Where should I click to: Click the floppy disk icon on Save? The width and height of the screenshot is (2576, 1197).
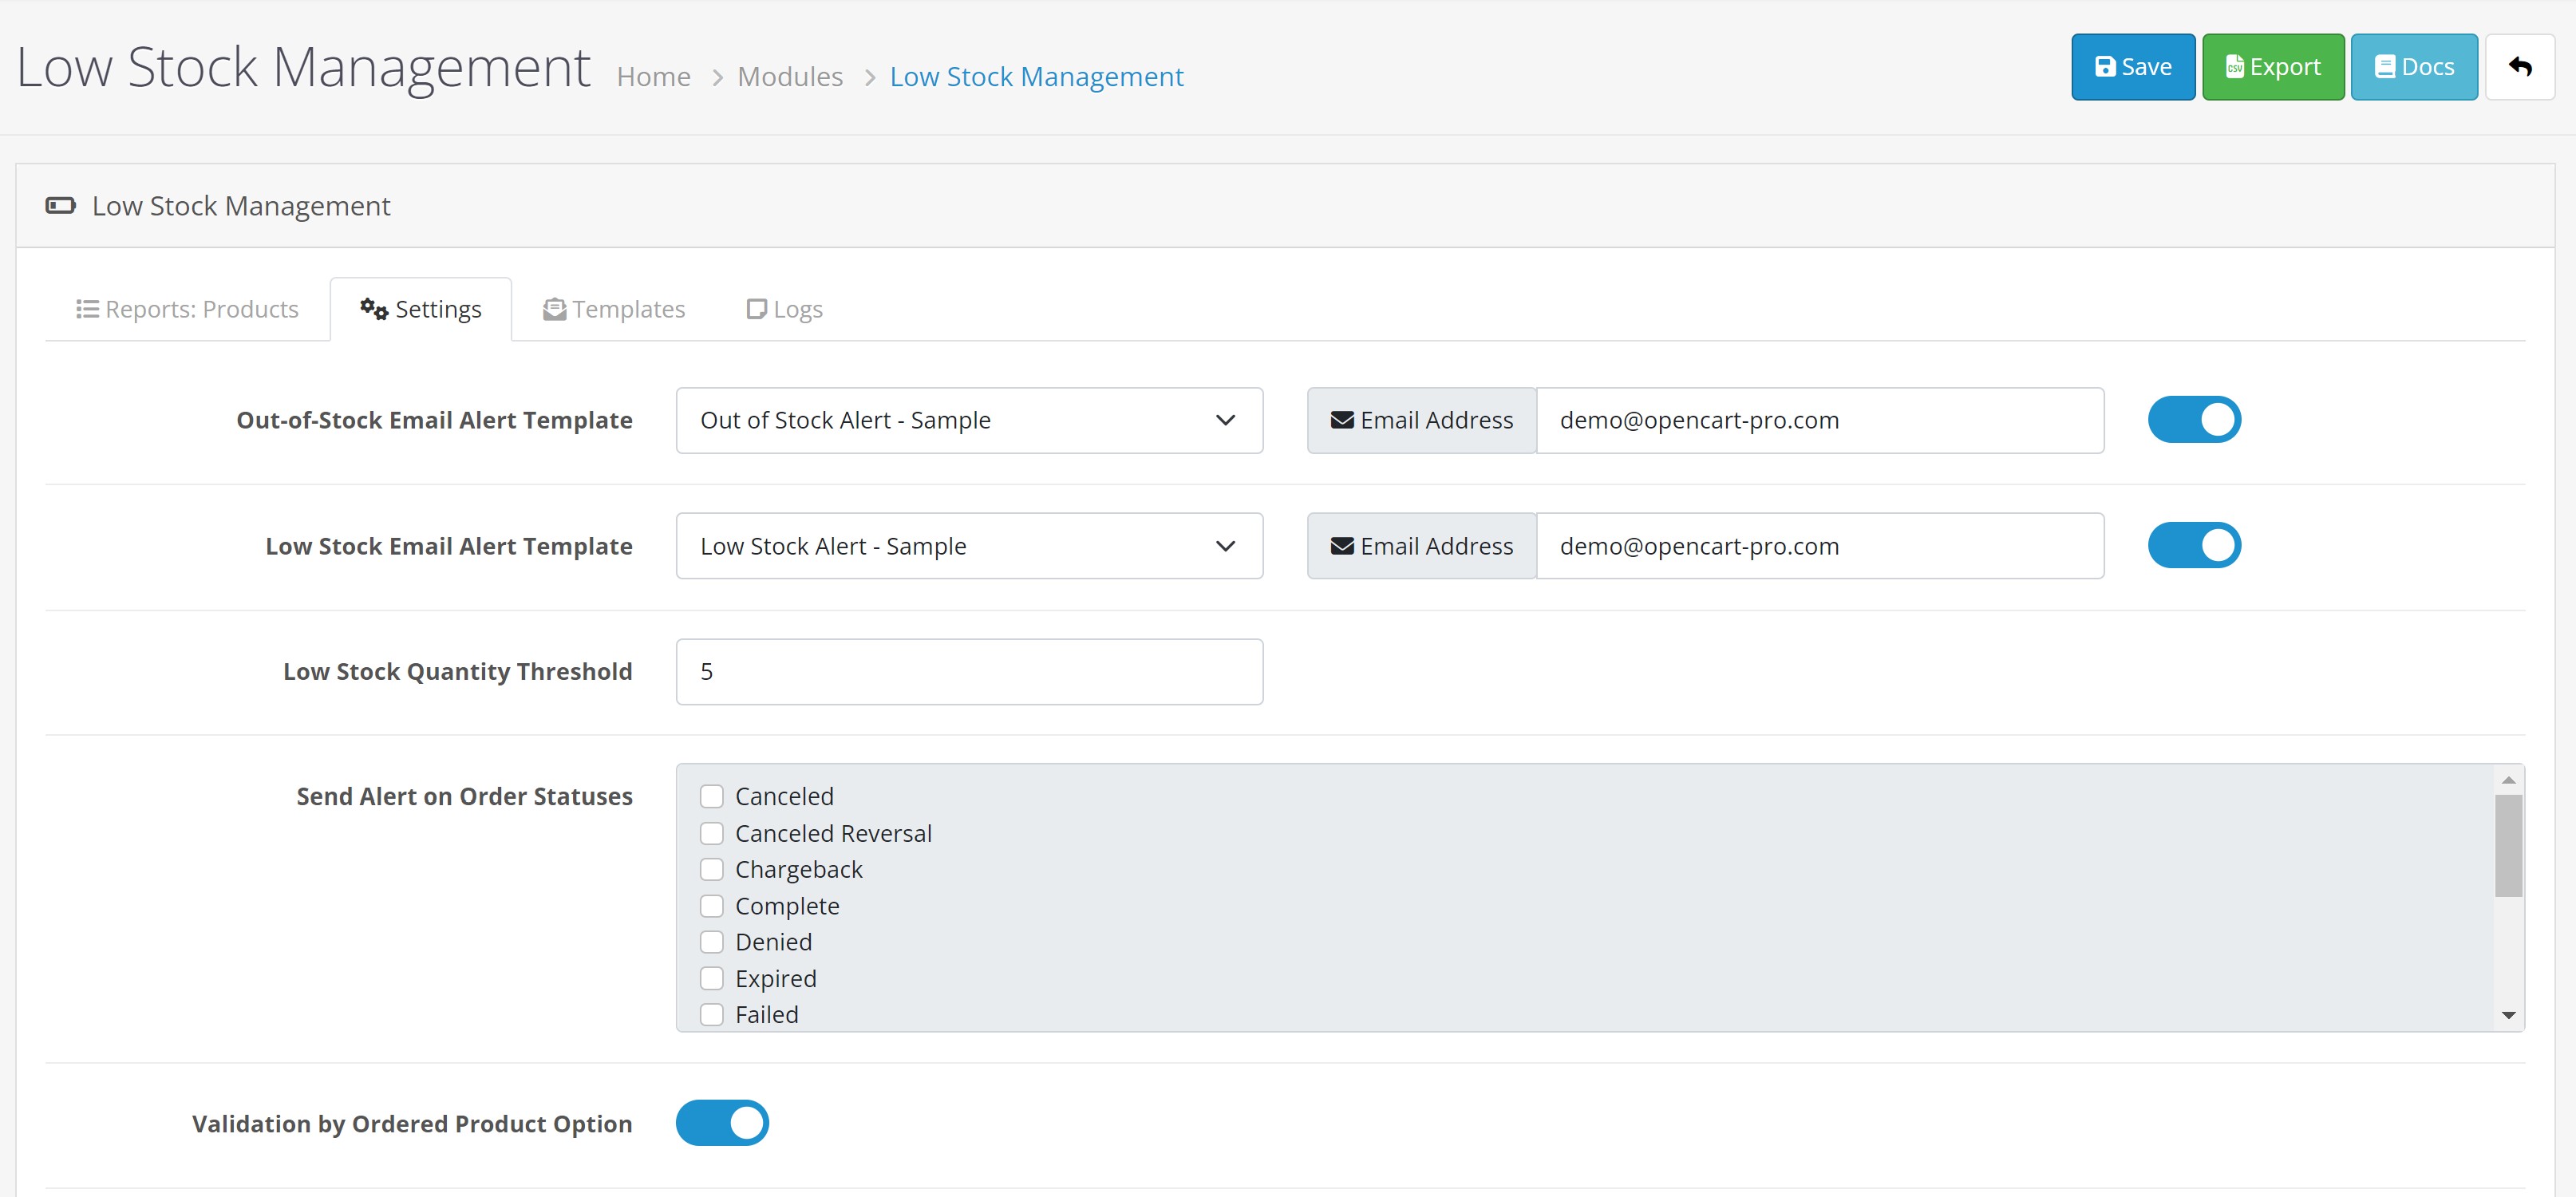(2105, 67)
